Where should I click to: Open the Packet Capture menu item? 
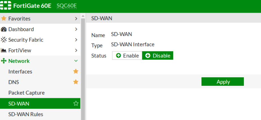coord(27,93)
